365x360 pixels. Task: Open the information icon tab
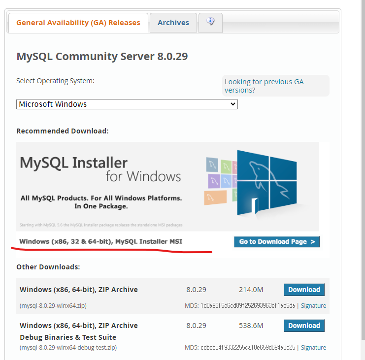point(210,23)
